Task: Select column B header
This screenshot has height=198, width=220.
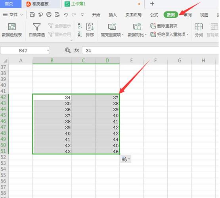Action: 52,61
